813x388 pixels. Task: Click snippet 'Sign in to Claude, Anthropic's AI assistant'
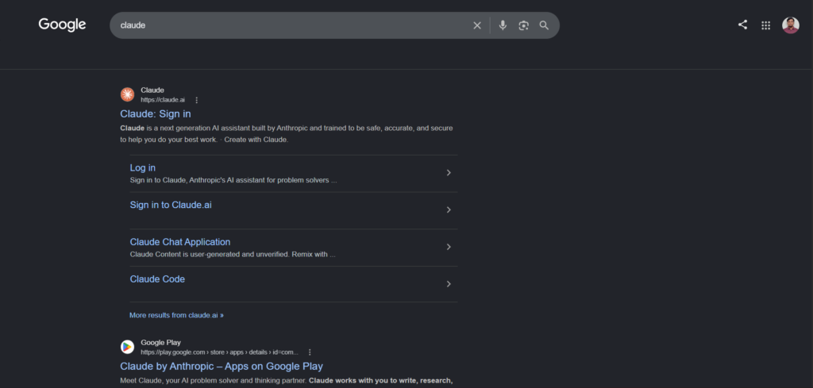click(x=233, y=180)
